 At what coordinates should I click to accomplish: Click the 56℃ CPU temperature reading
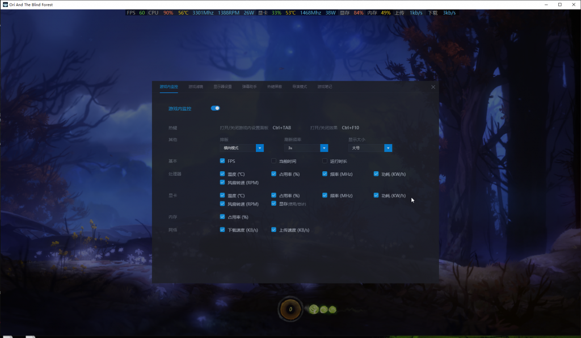click(183, 12)
